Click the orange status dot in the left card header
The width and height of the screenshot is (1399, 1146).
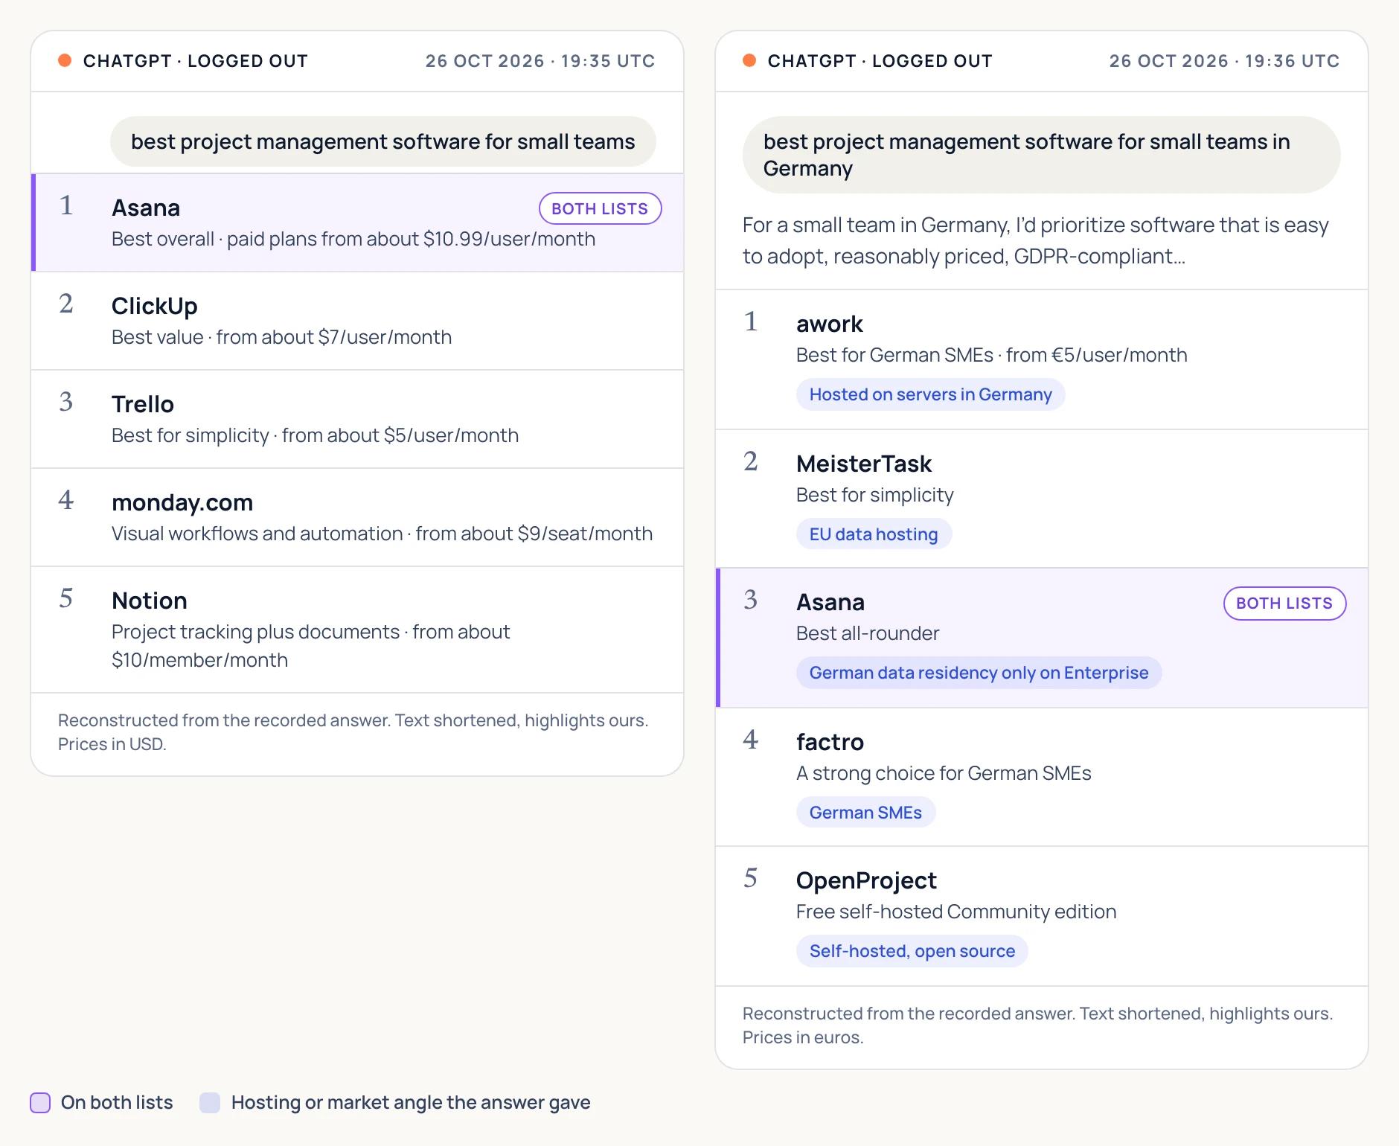pos(65,60)
